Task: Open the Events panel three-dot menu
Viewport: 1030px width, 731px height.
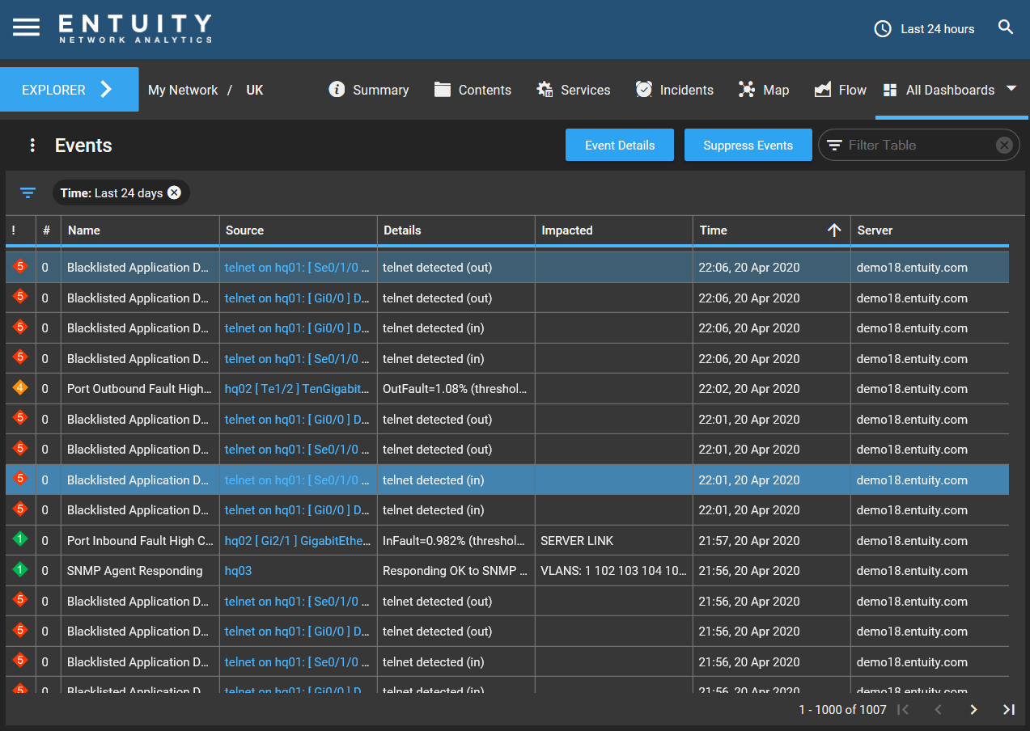Action: [x=32, y=146]
